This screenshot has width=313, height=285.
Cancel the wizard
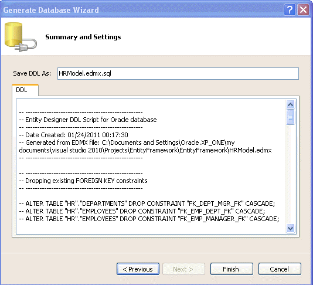point(280,269)
